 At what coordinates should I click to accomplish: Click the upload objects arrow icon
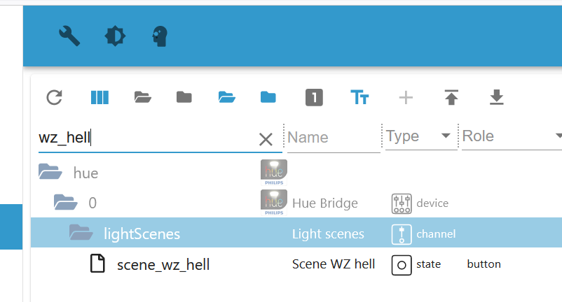tap(451, 97)
